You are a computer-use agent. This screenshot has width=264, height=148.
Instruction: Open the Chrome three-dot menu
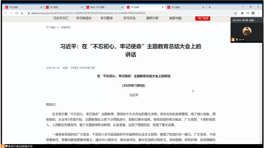click(x=259, y=13)
